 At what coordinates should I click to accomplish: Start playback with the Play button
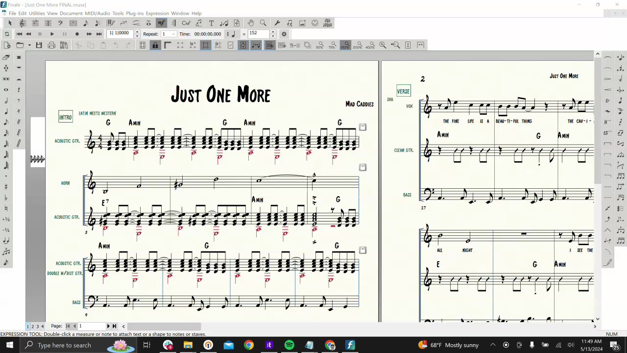point(52,34)
